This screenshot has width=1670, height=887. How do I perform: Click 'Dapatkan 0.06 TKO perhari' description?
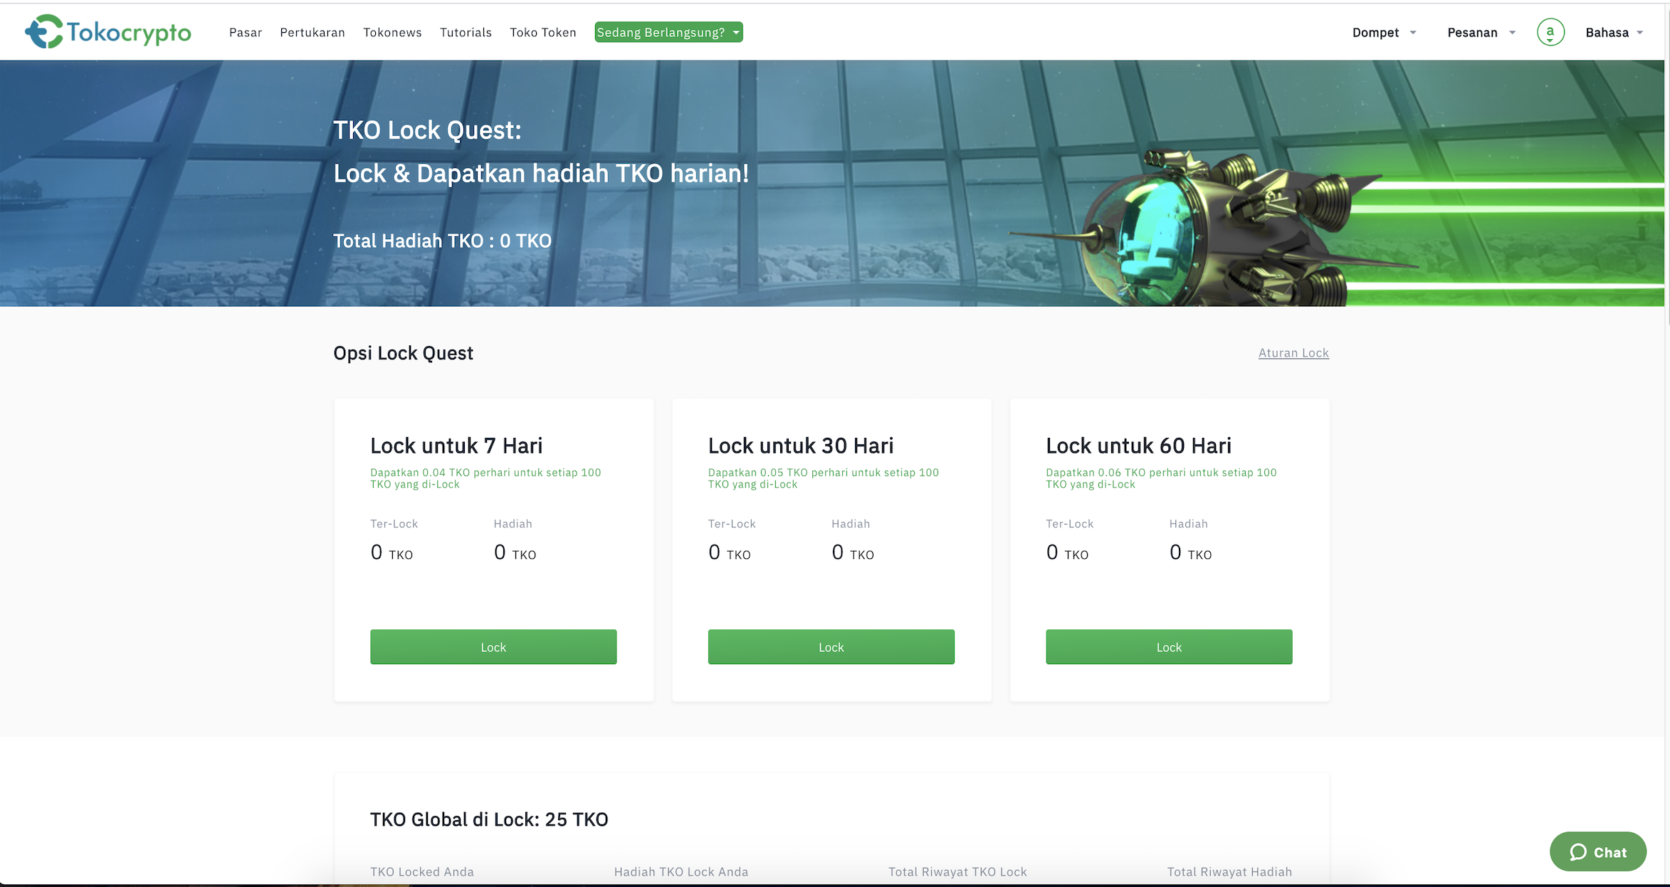1161,478
